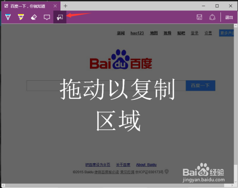Maximize the browser window
Viewport: 238px width, 188px height.
217,6
